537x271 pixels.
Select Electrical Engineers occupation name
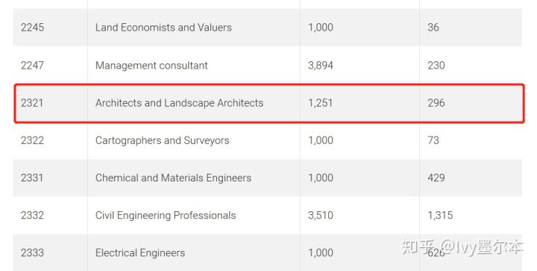pyautogui.click(x=140, y=253)
